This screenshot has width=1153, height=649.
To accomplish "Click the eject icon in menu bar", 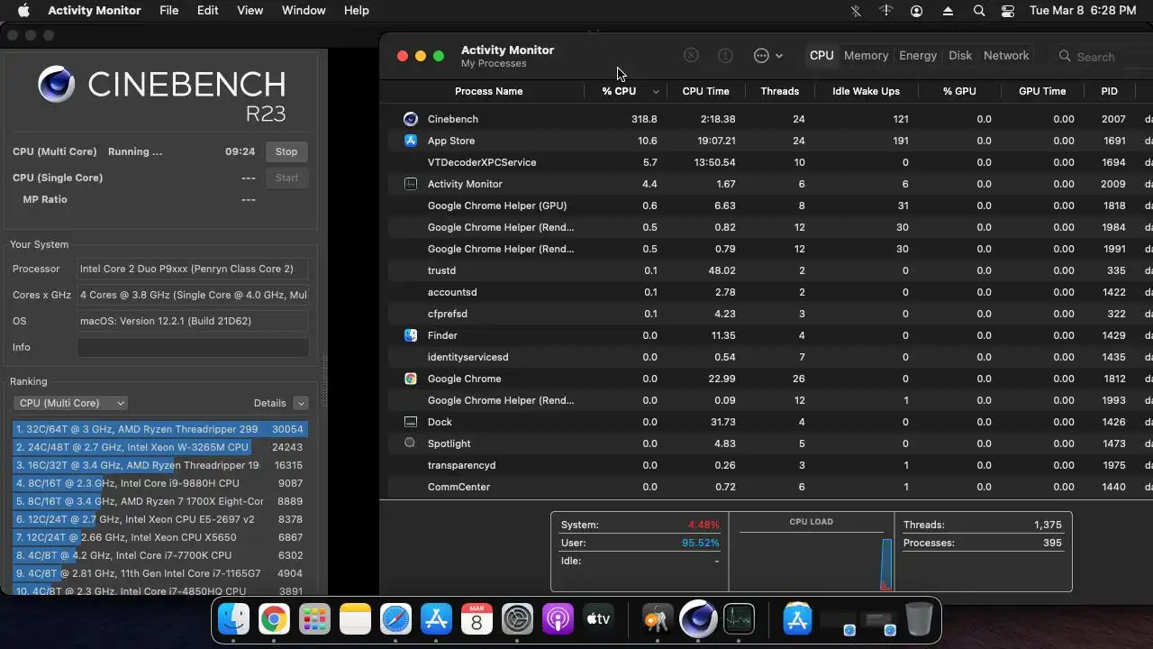I will [948, 11].
